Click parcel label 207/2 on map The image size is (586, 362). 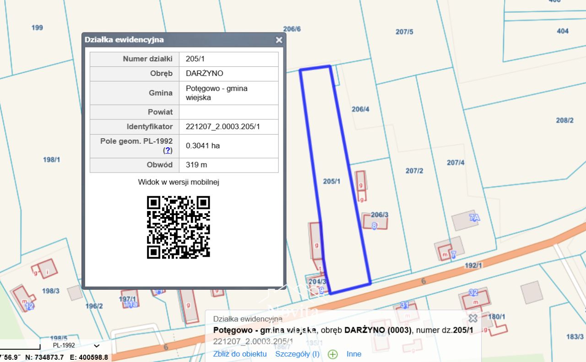click(414, 171)
